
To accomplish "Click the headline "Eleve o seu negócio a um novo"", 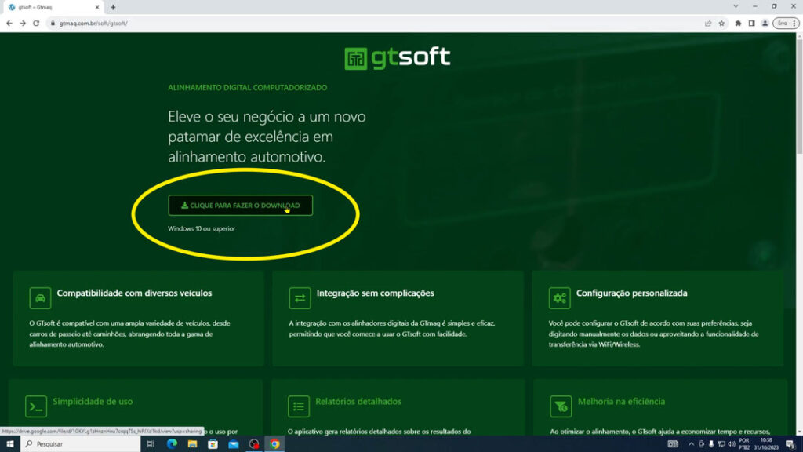I will [x=267, y=117].
